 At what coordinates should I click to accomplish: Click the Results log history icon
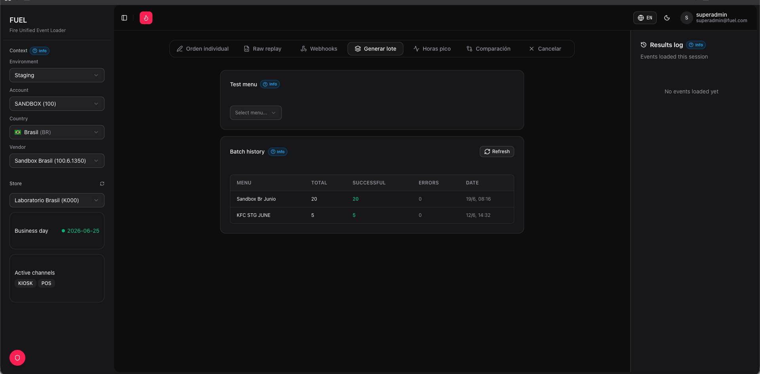click(x=644, y=45)
